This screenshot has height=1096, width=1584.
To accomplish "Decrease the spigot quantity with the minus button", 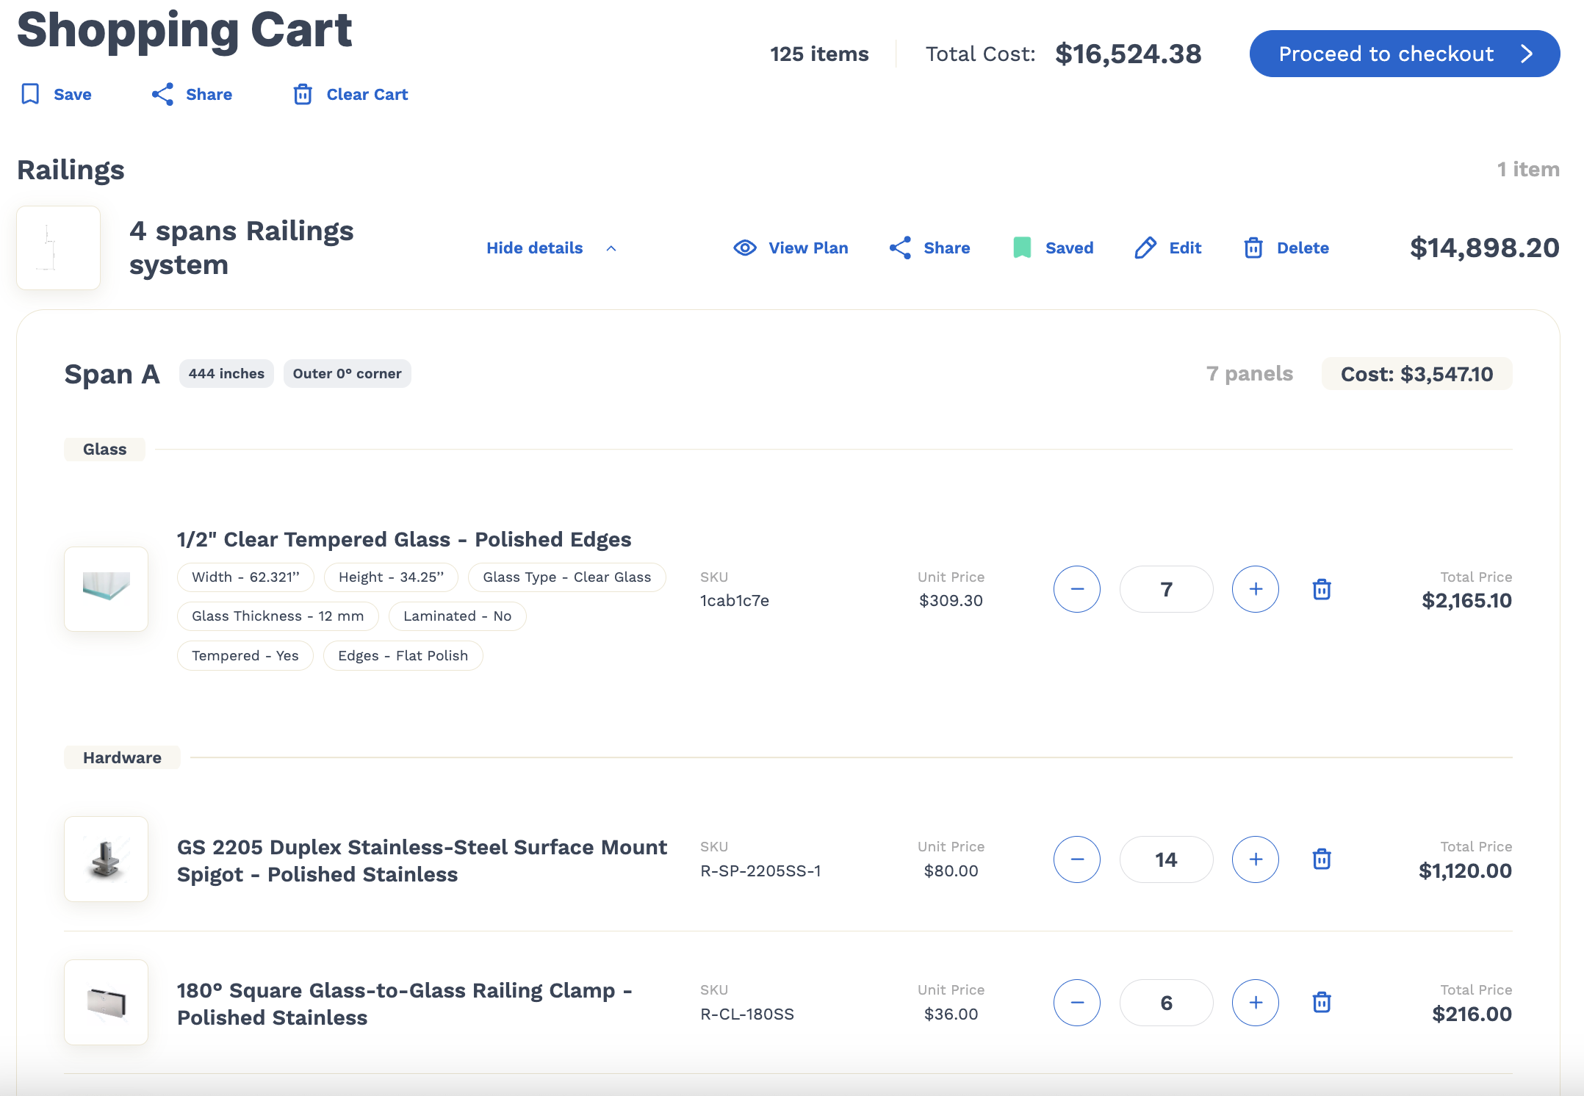I will pos(1077,859).
